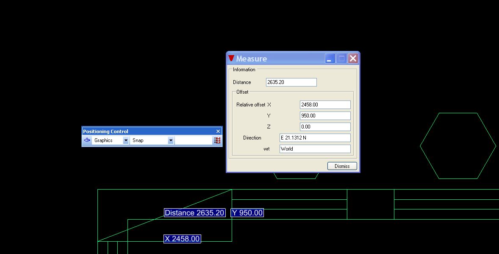Click the Y offset field showing 950.00
The width and height of the screenshot is (499, 254).
(x=325, y=116)
